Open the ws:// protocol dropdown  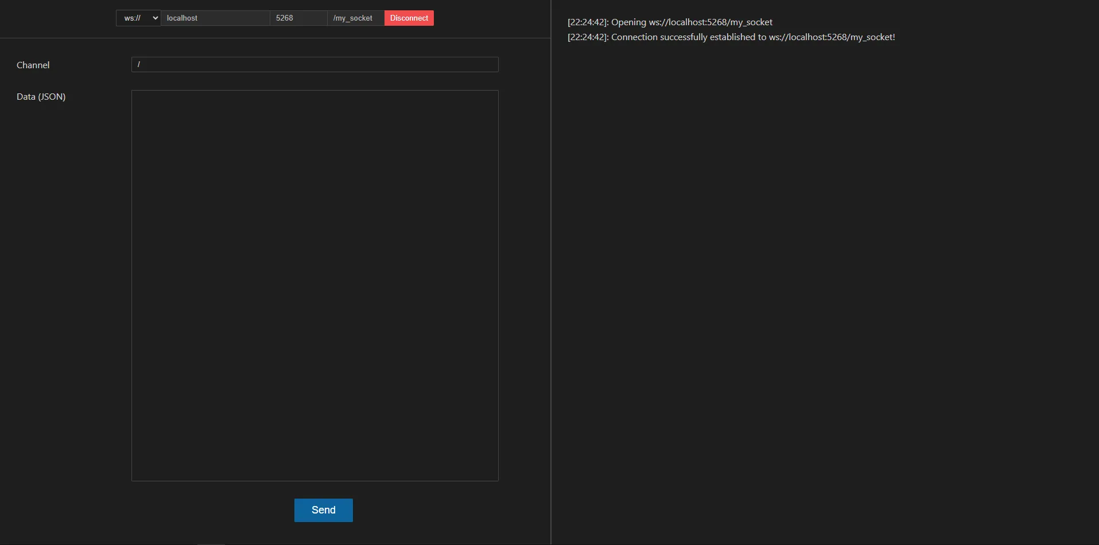[x=138, y=18]
